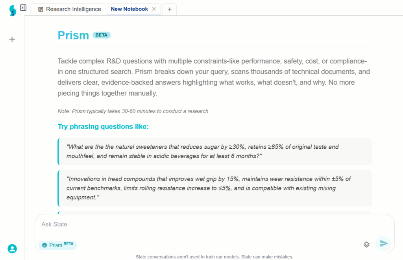
Task: Toggle the Prism BETA mode chip
Action: (58, 245)
